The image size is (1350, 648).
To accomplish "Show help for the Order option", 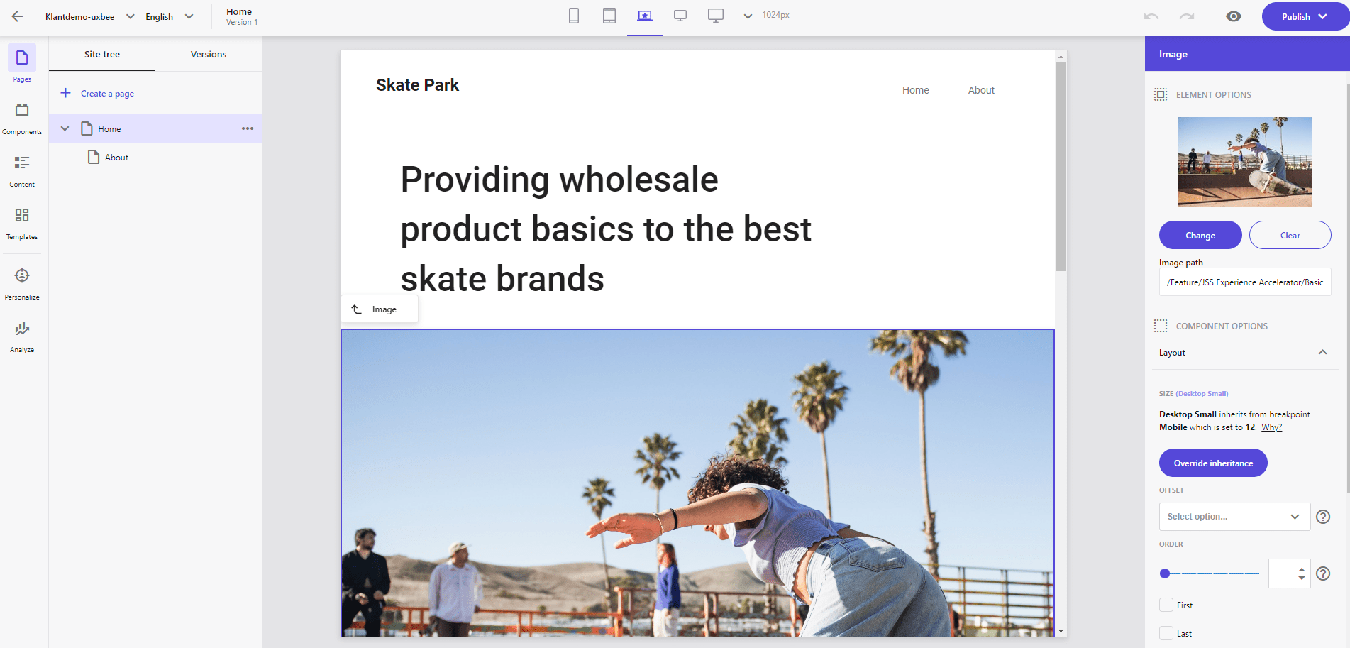I will click(x=1323, y=573).
